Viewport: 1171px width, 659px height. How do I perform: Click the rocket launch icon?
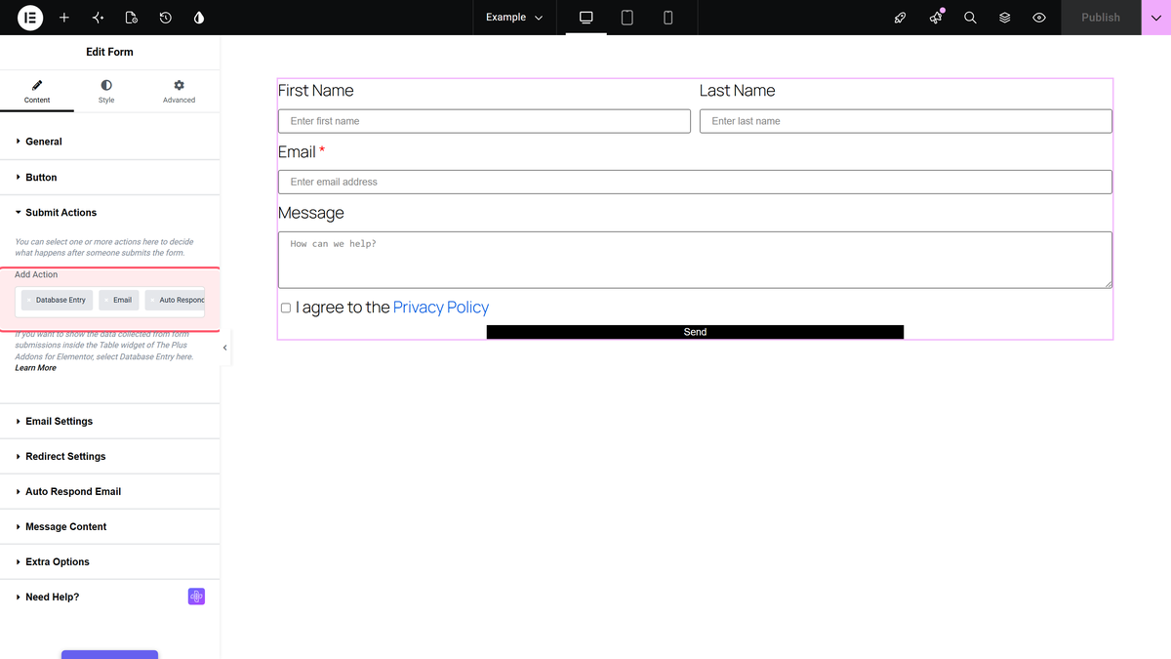point(901,18)
